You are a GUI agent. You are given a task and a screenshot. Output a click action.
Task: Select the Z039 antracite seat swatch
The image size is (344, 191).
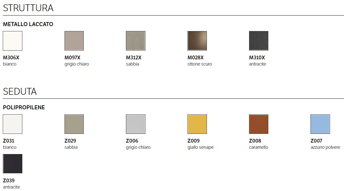12,163
